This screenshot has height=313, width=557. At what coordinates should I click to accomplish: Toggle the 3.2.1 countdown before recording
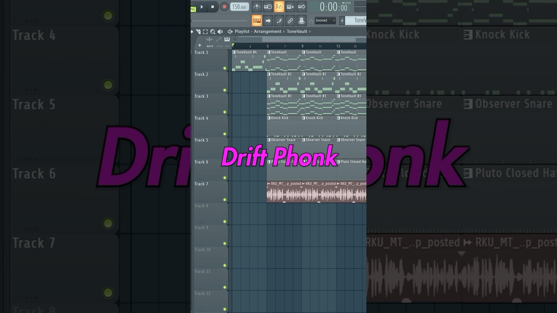279,7
